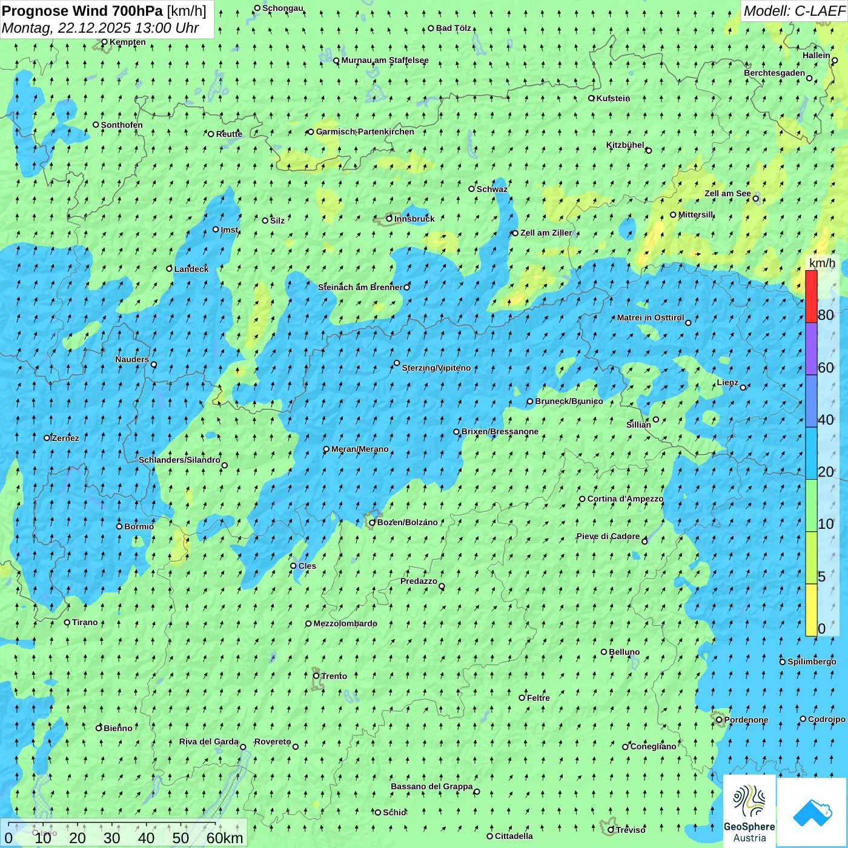Click the 'Steinach am Brenner' label
This screenshot has width=848, height=848.
(360, 287)
